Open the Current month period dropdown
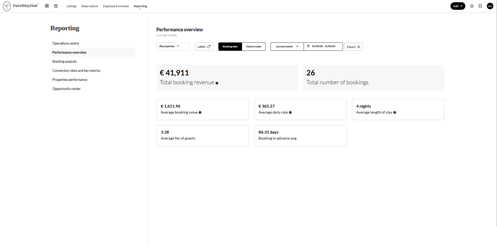 [287, 47]
